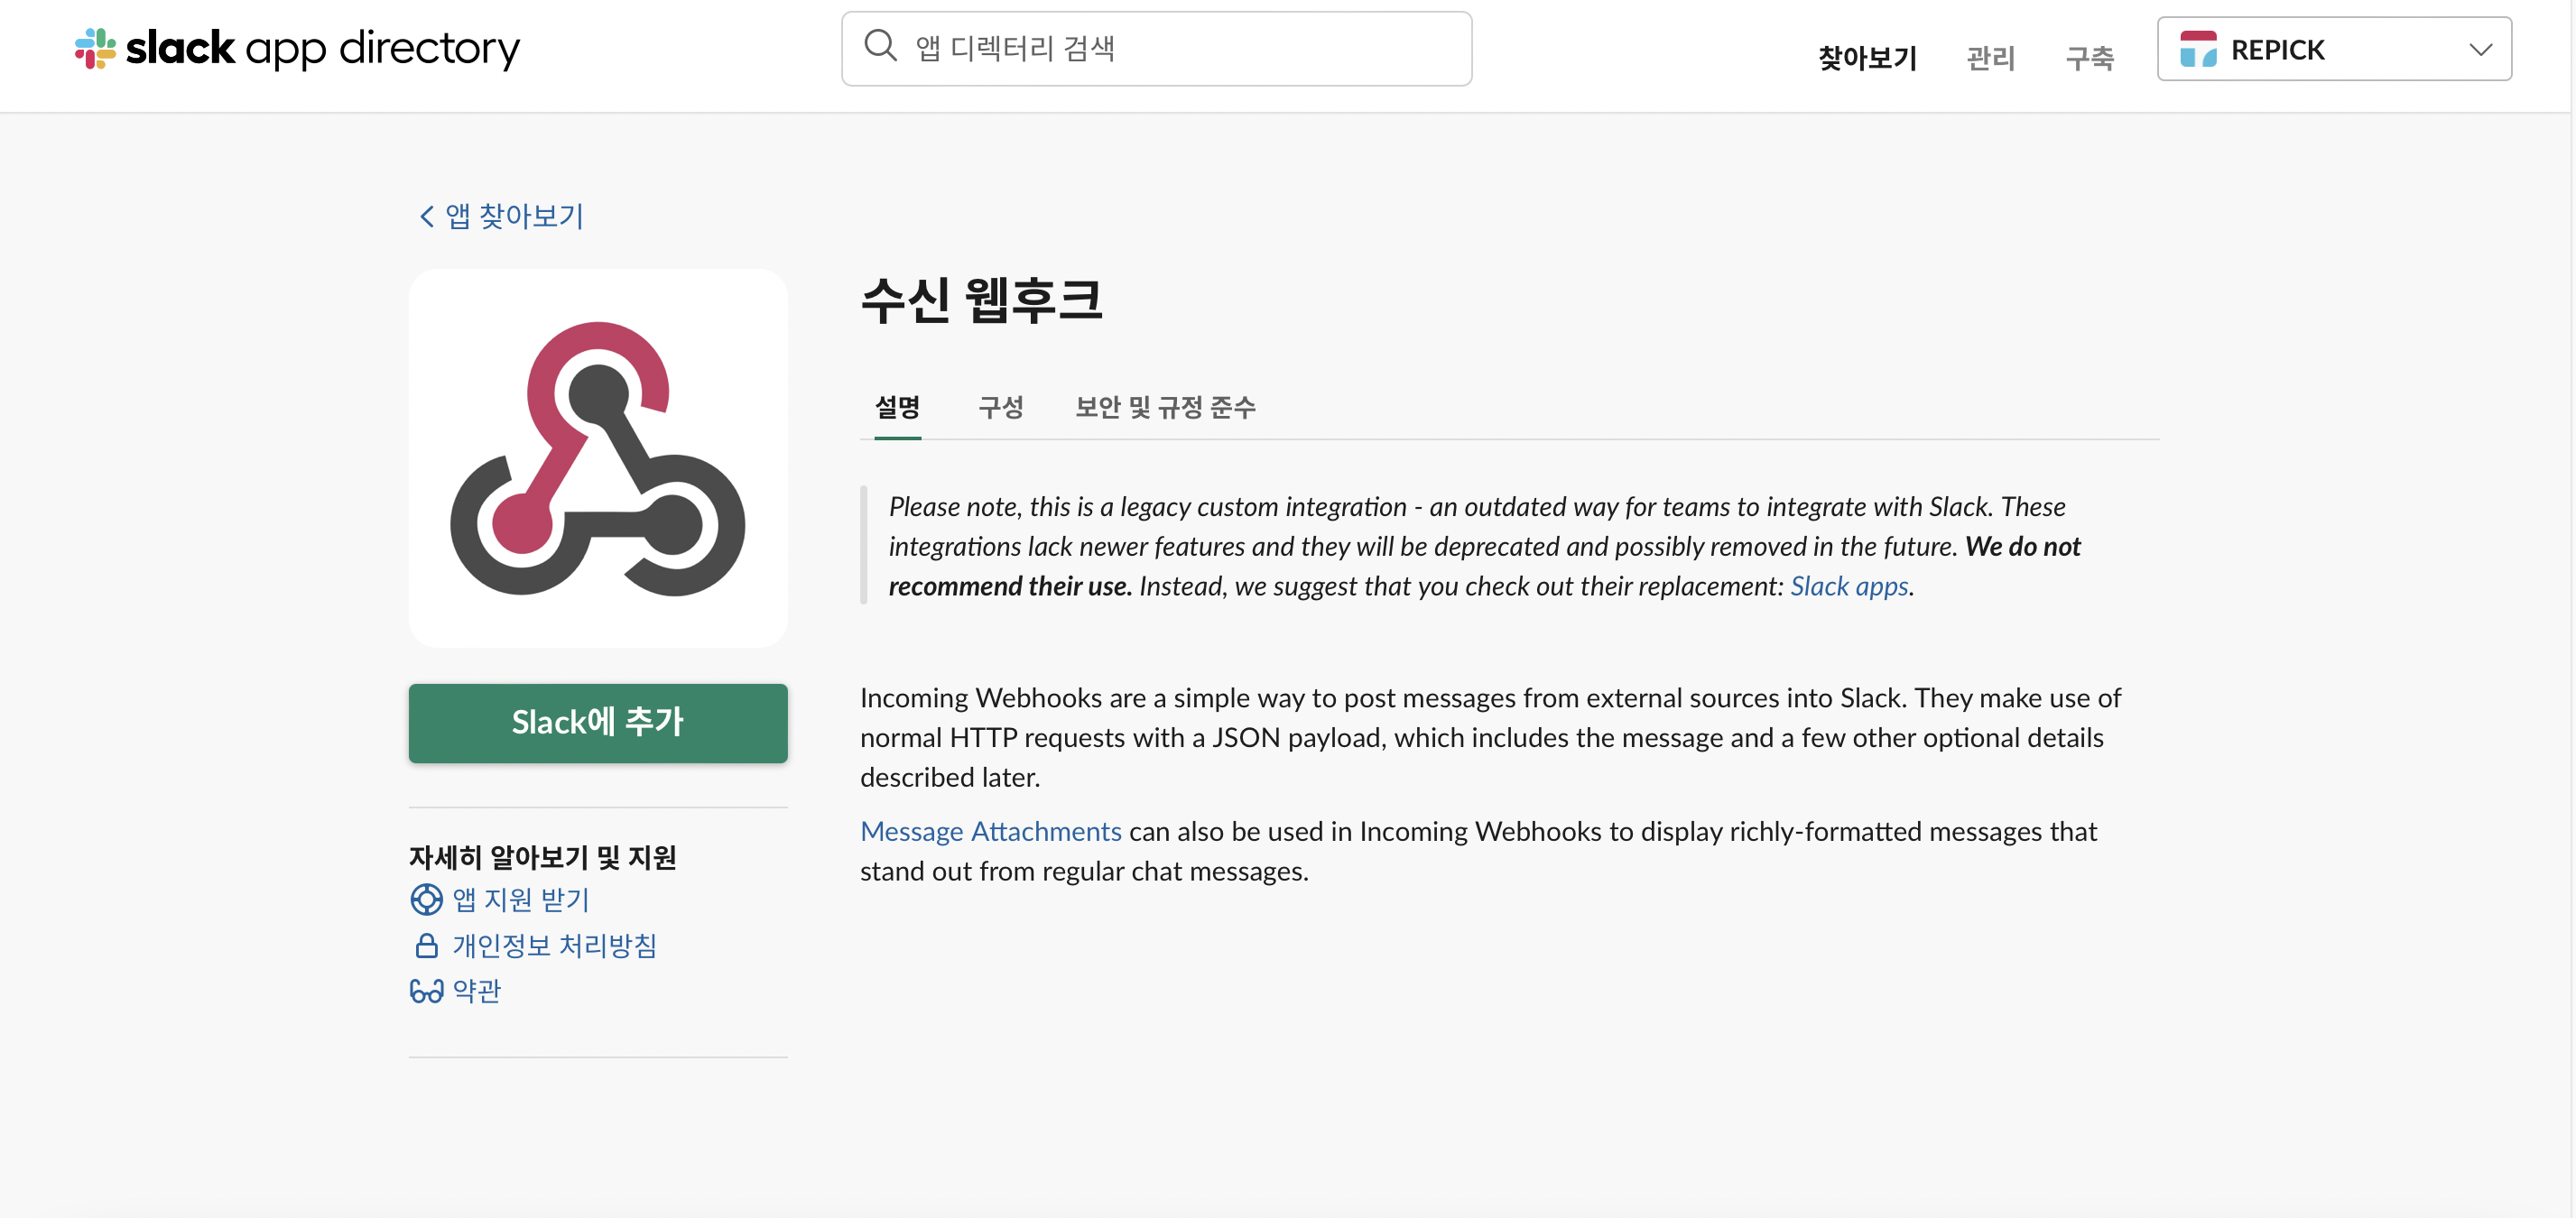The image size is (2576, 1218).
Task: Click the REPICK workspace icon
Action: pos(2198,49)
